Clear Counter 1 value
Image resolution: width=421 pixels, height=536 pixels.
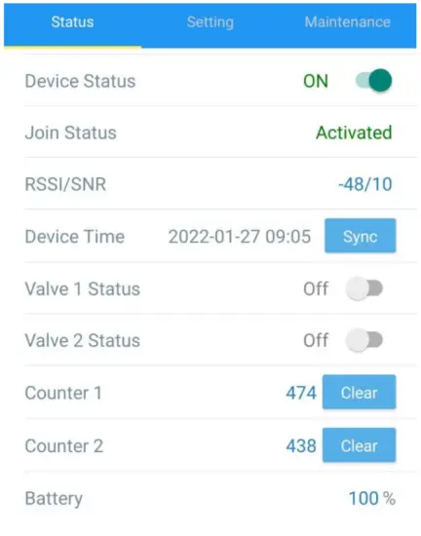click(360, 392)
